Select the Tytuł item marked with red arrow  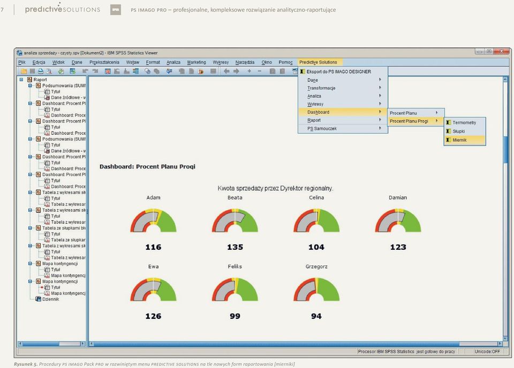pos(55,287)
